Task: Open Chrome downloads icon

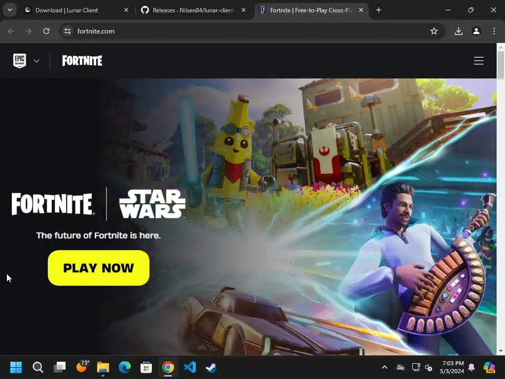Action: click(459, 31)
